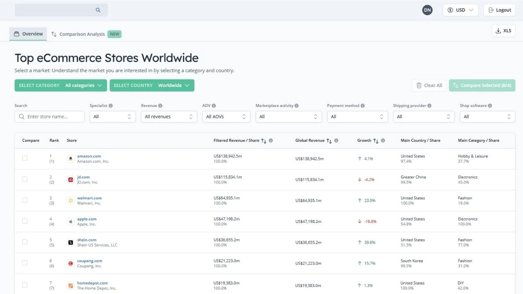Check the Compare checkbox for amazon.com
Image resolution: width=523 pixels, height=294 pixels.
(25, 158)
